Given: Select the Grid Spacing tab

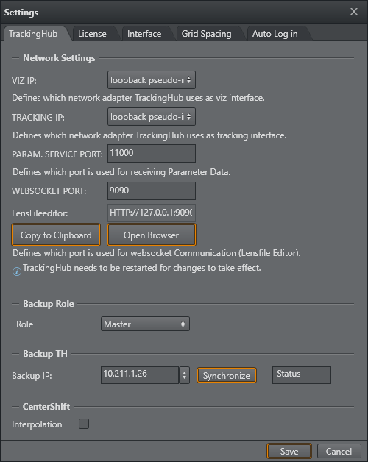Looking at the screenshot, I should click(x=206, y=34).
